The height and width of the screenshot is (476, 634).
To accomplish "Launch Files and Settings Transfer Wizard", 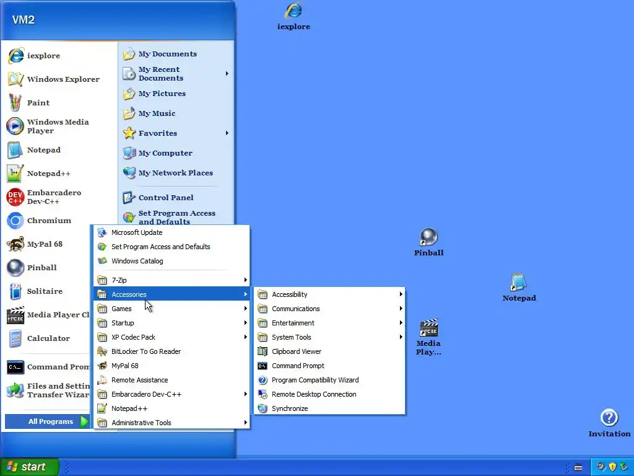I will (48, 390).
